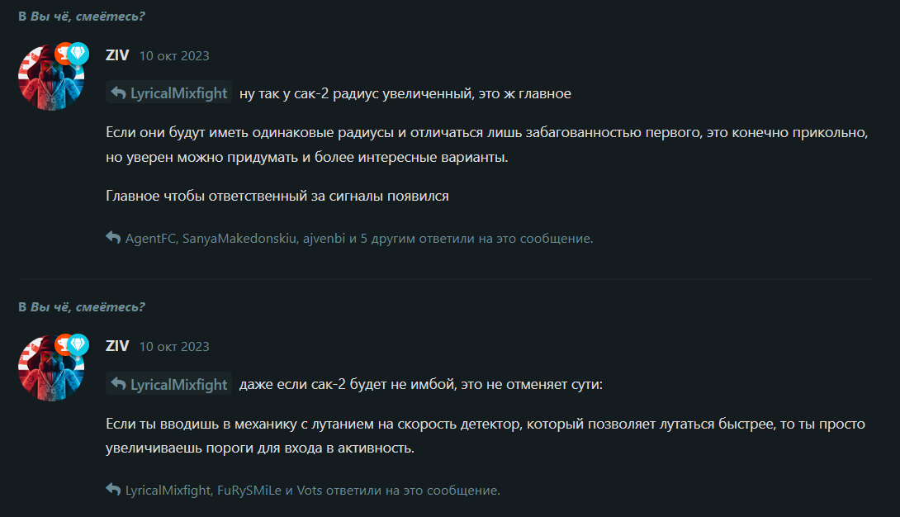The width and height of the screenshot is (900, 517).
Task: Open ajvenbi's reply link
Action: coord(324,238)
